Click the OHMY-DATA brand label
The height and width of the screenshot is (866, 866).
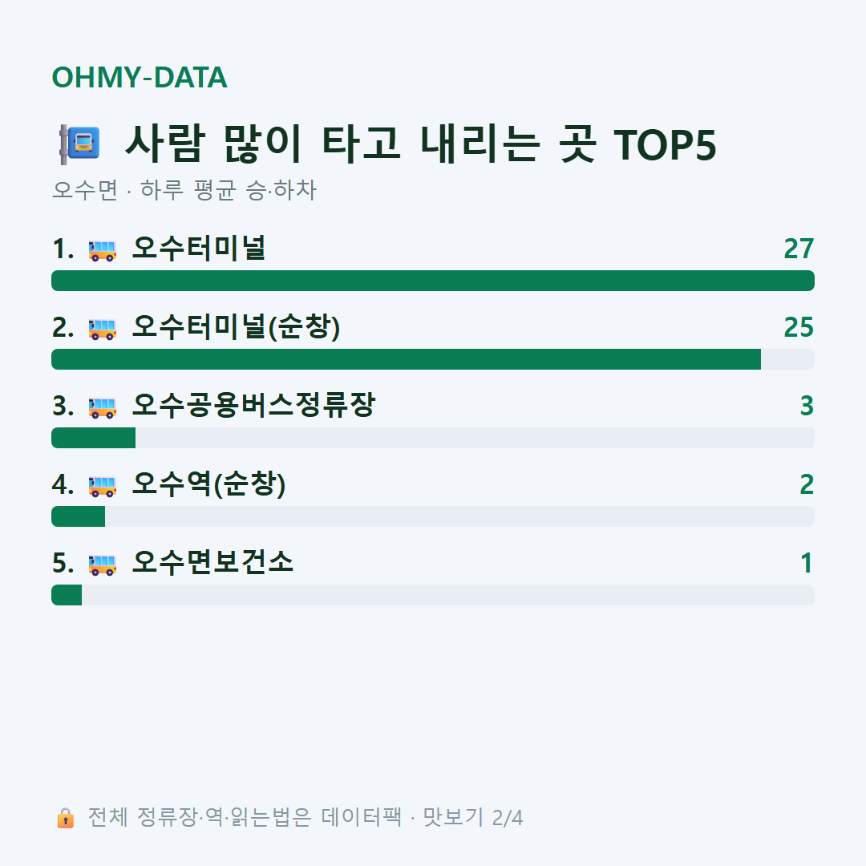(140, 77)
